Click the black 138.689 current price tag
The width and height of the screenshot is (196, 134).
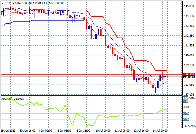pos(189,77)
